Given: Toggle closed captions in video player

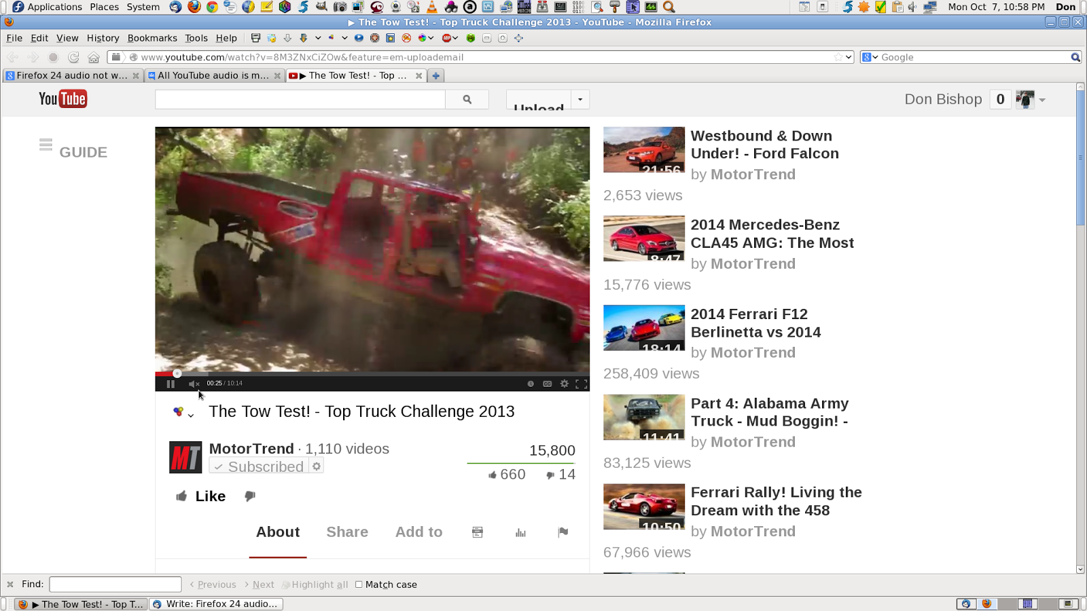Looking at the screenshot, I should point(548,384).
